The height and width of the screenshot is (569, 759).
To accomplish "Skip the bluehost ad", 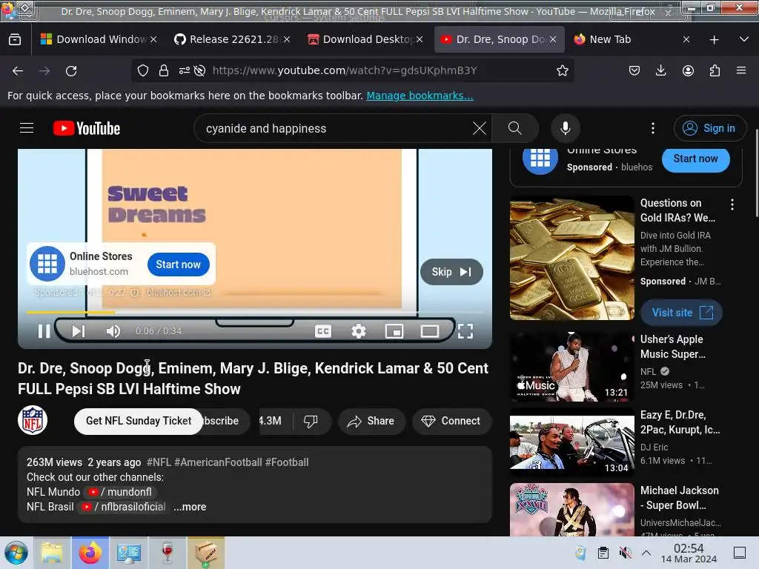I will 451,272.
